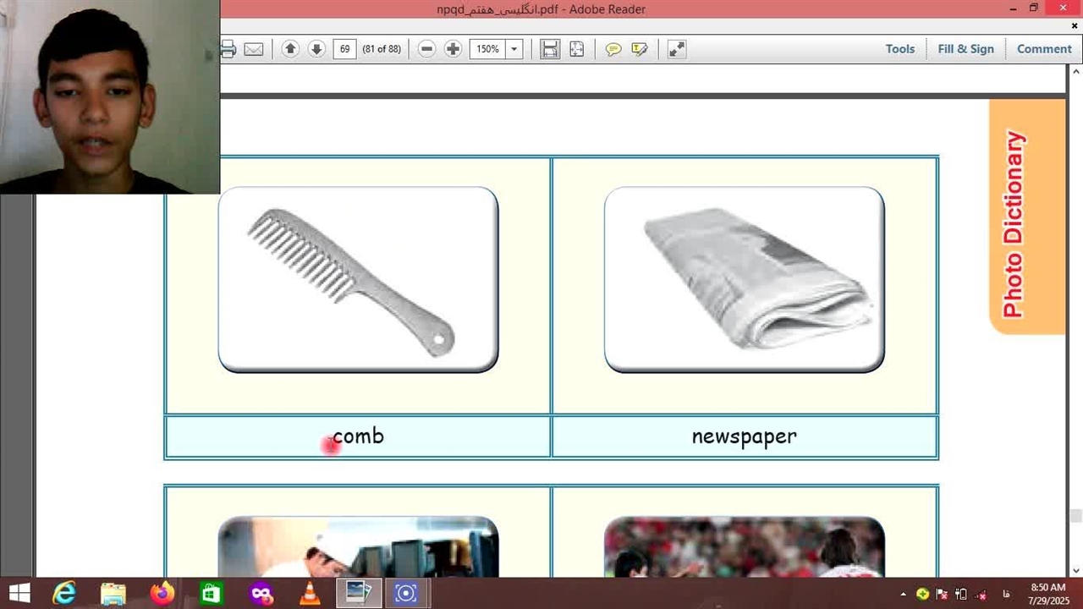Add a sticky note comment
This screenshot has height=609, width=1083.
point(613,49)
